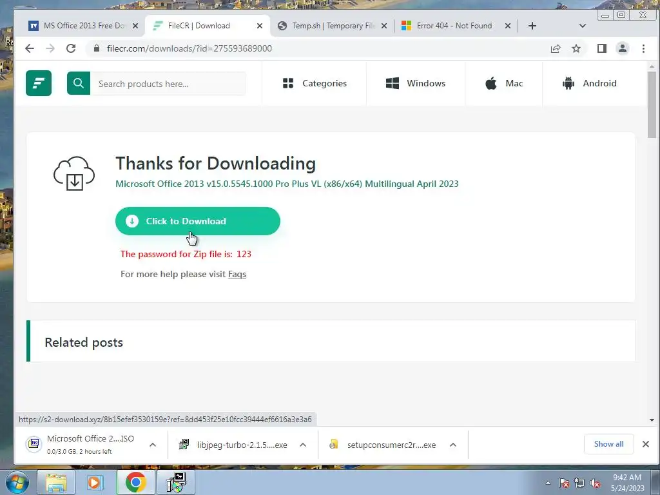Screen dimensions: 660x495
Task: Open the Windows section menu
Action: coord(416,83)
